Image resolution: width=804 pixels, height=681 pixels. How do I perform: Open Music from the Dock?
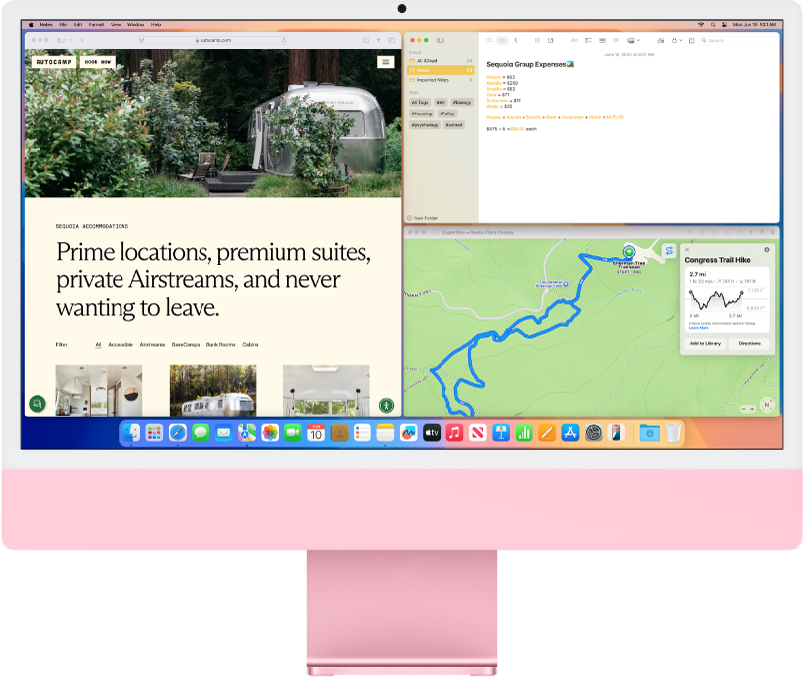[452, 432]
